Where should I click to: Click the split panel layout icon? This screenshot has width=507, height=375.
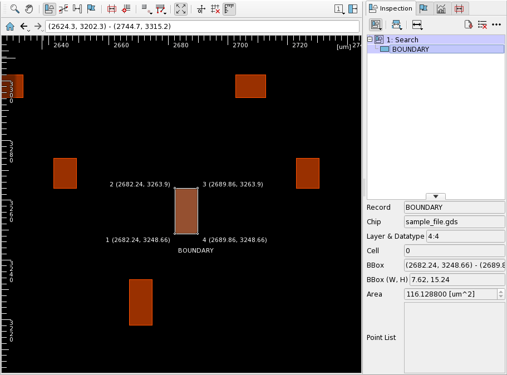[x=353, y=9]
